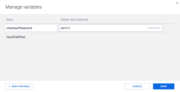This screenshot has width=180, height=92.
Task: Place cursor after admin1 text
Action: [70, 28]
